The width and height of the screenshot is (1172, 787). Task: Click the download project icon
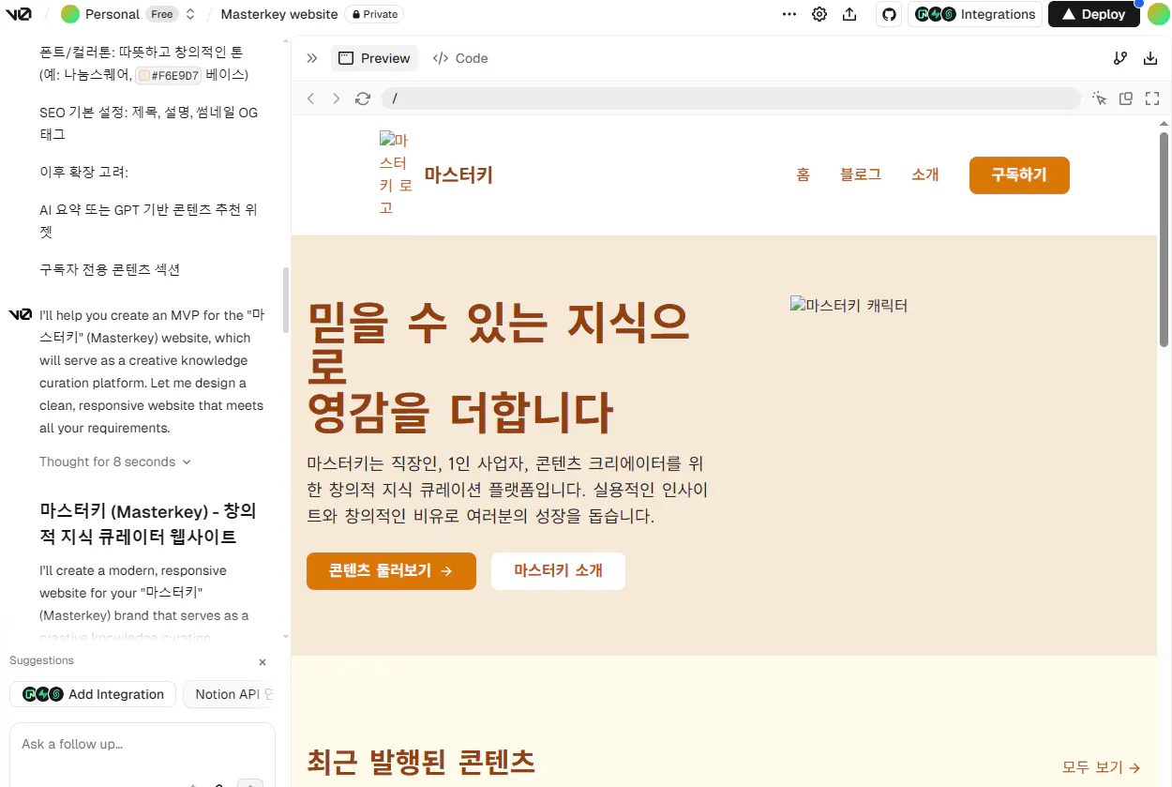tap(1150, 58)
